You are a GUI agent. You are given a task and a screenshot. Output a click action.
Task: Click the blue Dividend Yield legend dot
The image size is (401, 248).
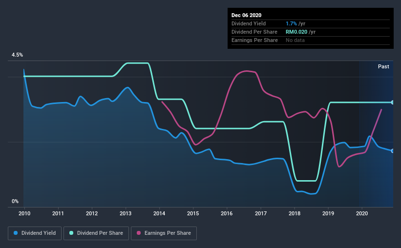click(16, 233)
